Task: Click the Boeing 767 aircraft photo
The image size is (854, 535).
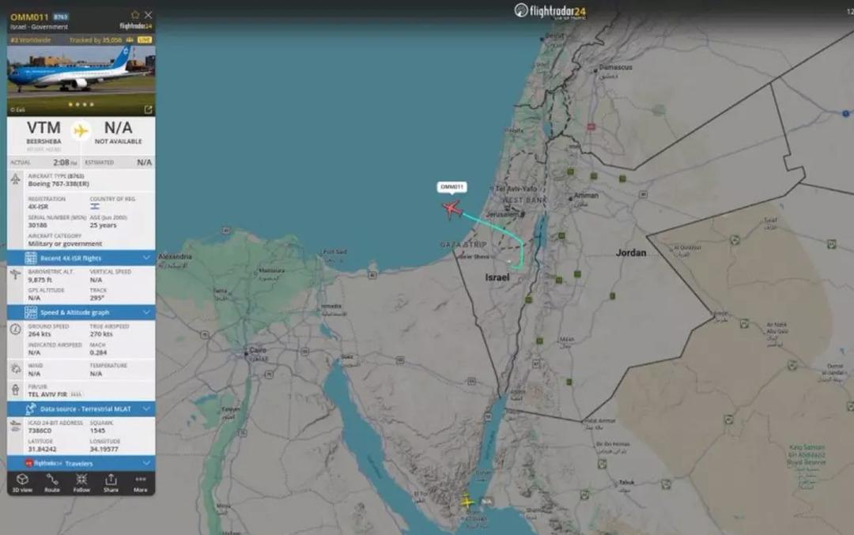Action: click(x=81, y=80)
